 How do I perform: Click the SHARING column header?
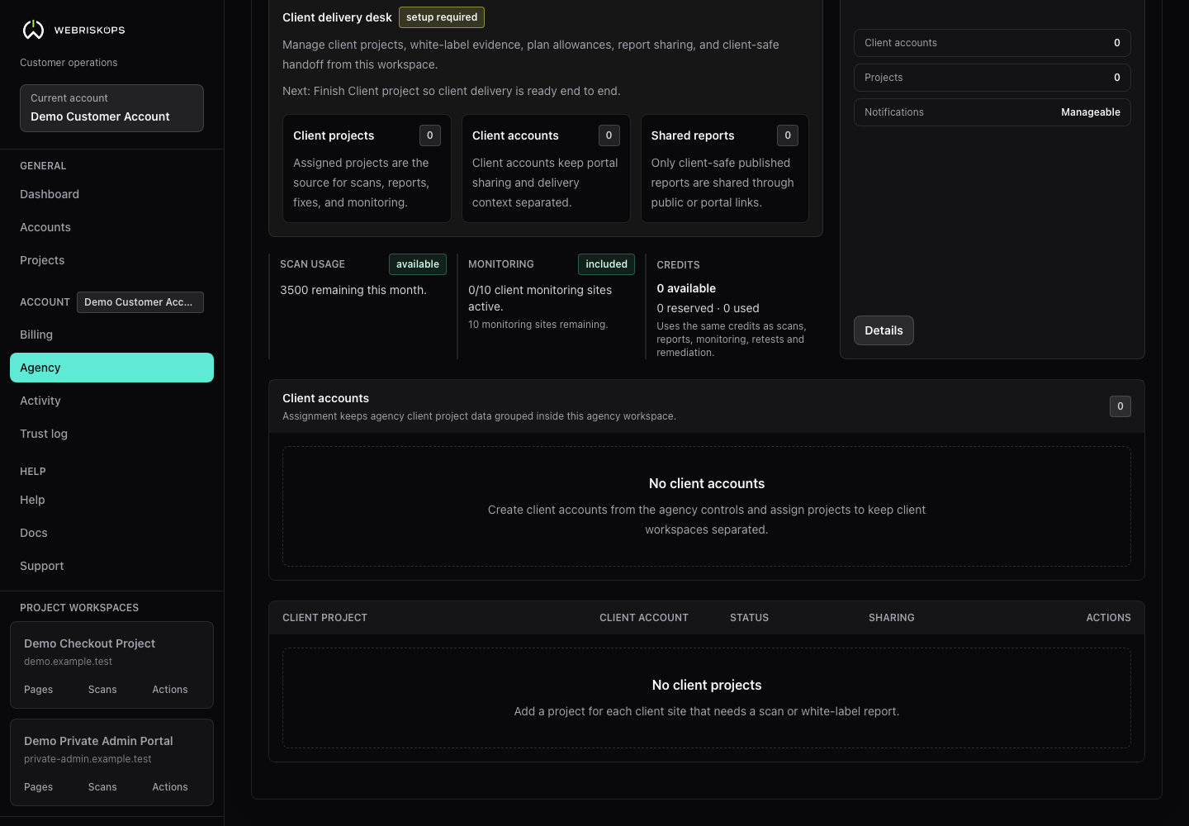(x=892, y=618)
